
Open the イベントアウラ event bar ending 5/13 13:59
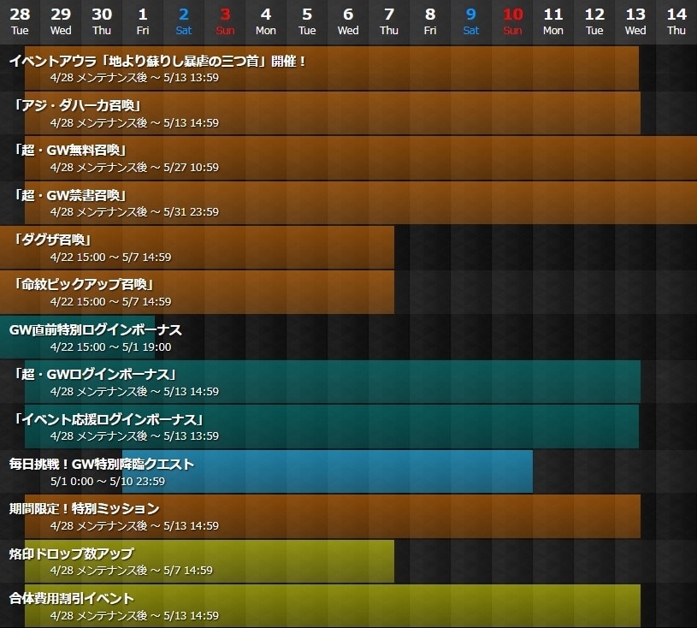click(x=332, y=68)
